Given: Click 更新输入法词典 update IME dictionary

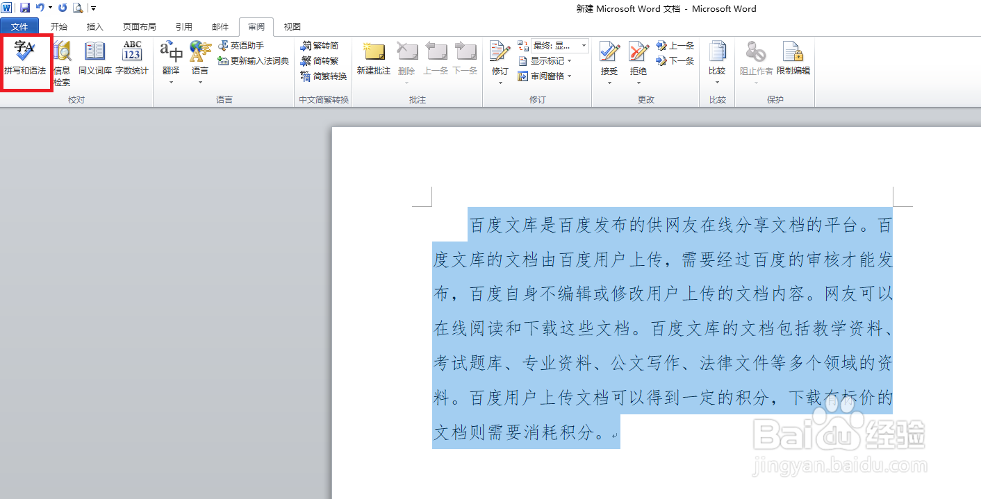Looking at the screenshot, I should [x=254, y=61].
